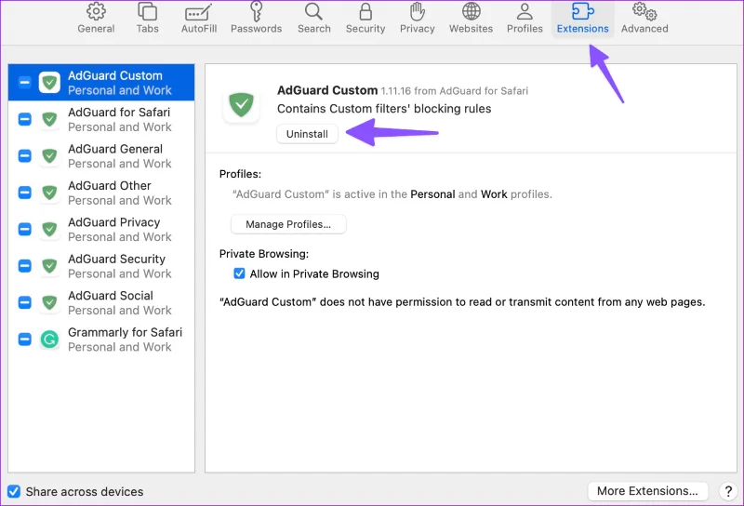Click the AdGuard General shield icon
744x506 pixels.
click(x=49, y=155)
